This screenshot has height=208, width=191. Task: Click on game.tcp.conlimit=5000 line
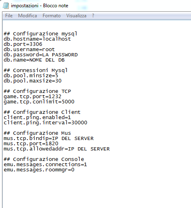tap(39, 102)
